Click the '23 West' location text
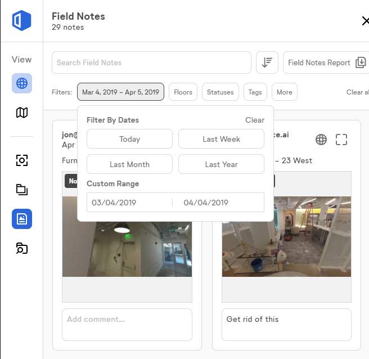Screen dimensions: 369x359 pos(297,160)
